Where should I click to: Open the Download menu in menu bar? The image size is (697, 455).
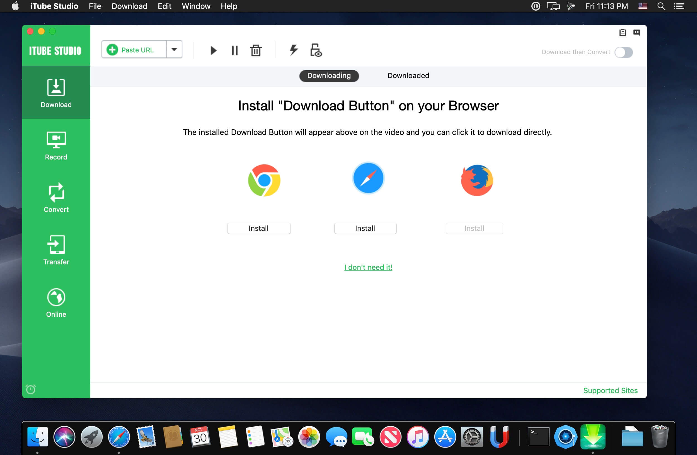(x=129, y=6)
